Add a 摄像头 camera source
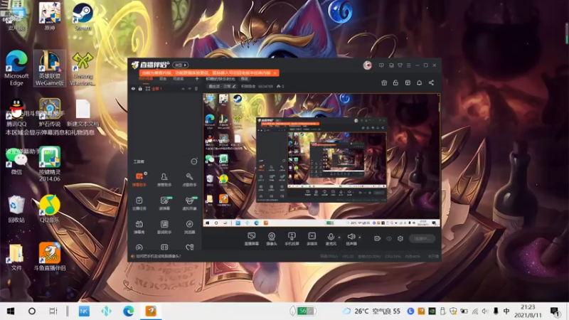The width and height of the screenshot is (569, 320). (x=272, y=239)
